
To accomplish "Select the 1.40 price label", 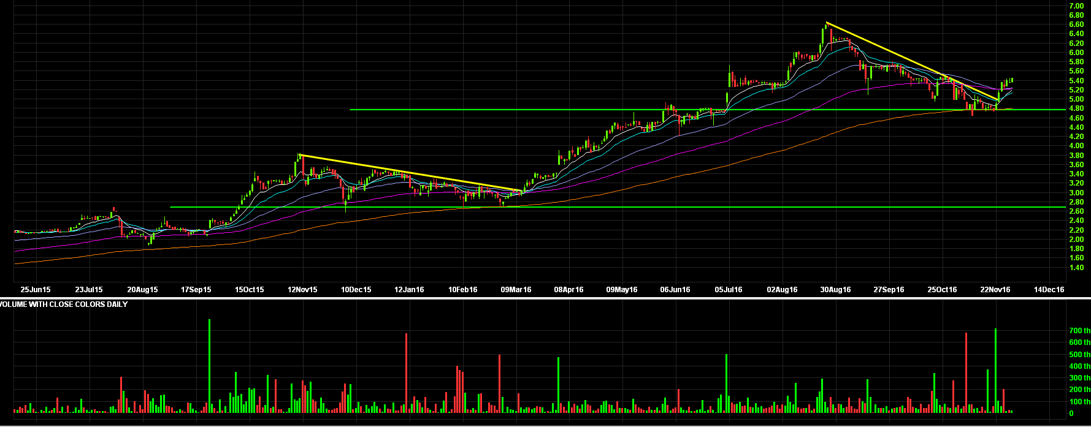I will pos(1076,268).
